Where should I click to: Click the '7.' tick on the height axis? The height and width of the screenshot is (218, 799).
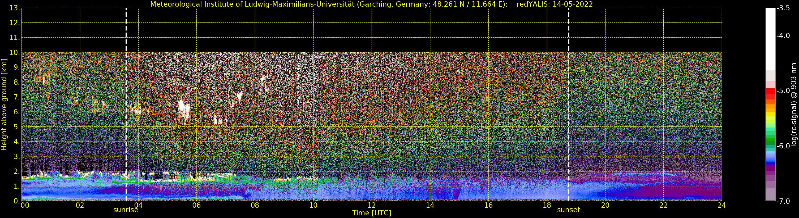[17, 97]
